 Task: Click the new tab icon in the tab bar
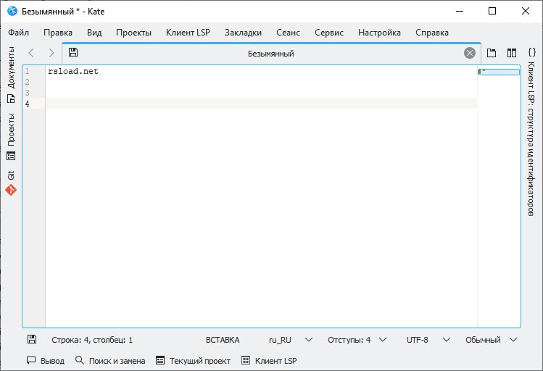[492, 53]
